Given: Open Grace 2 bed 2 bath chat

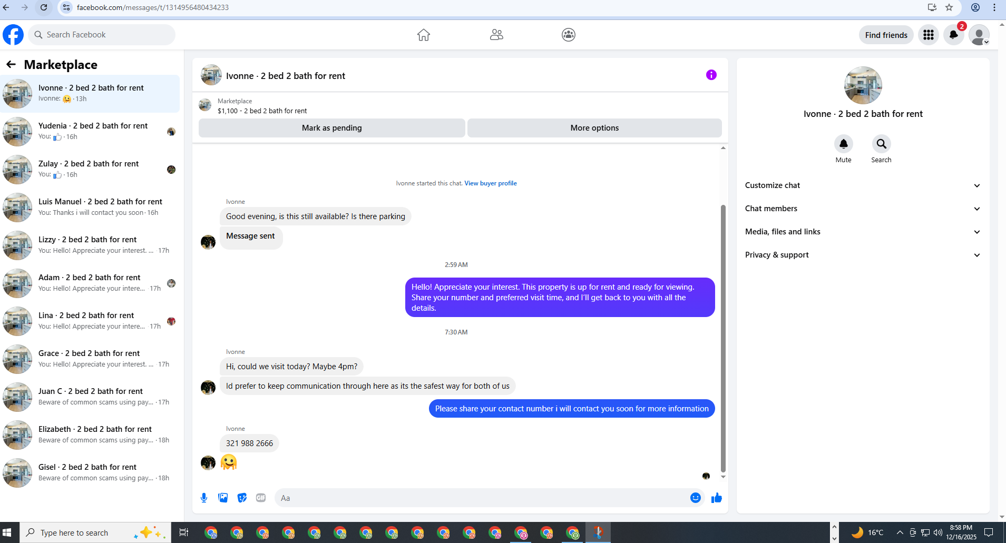Looking at the screenshot, I should 90,359.
